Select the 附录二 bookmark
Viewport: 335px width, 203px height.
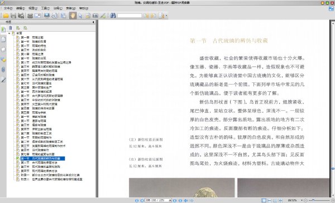(x=51, y=180)
